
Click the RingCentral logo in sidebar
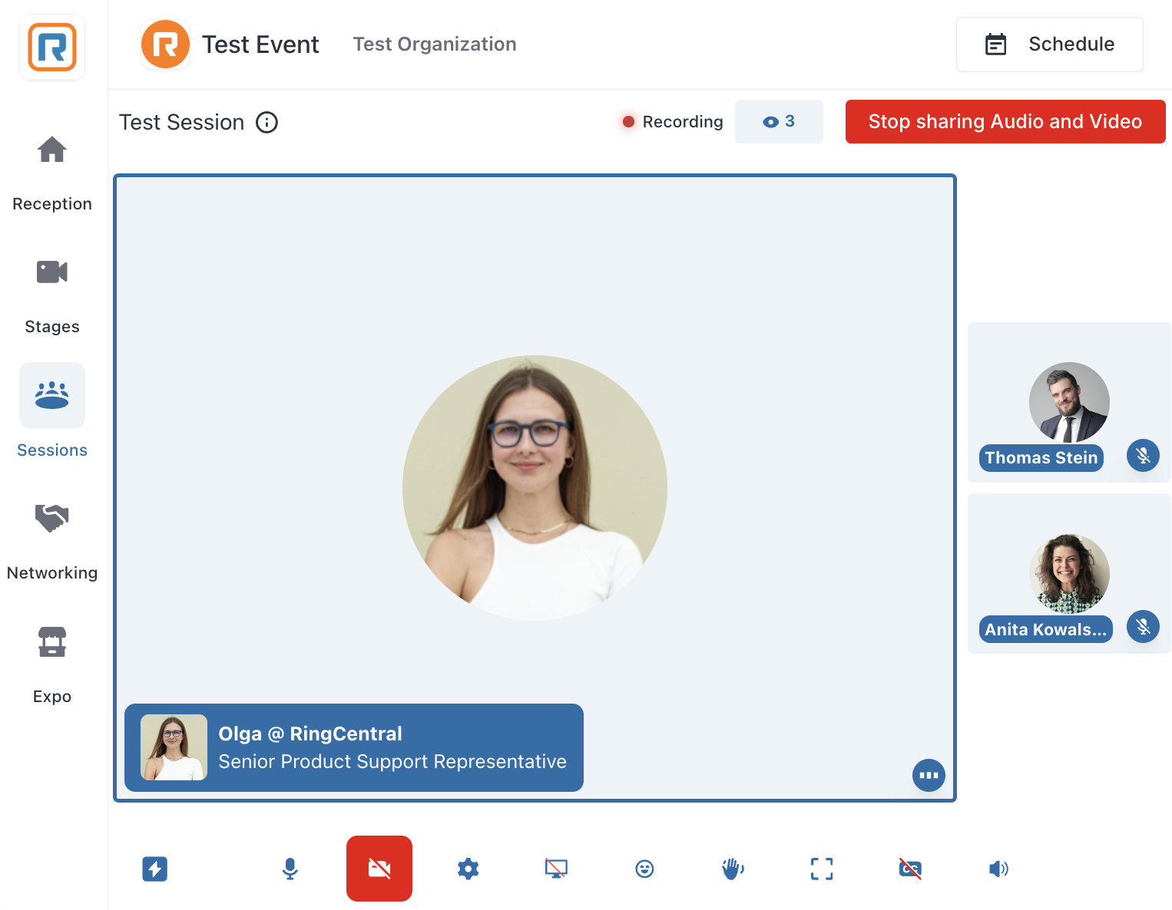pyautogui.click(x=52, y=47)
